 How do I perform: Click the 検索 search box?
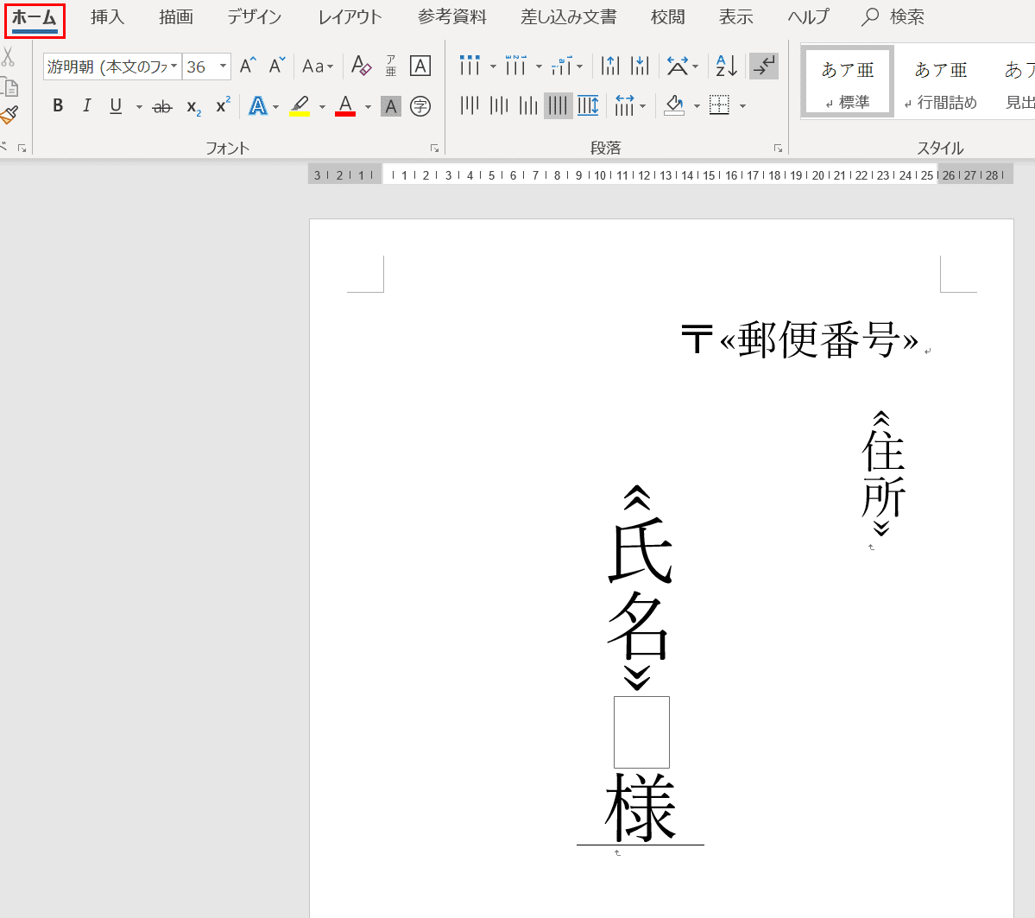pos(893,17)
